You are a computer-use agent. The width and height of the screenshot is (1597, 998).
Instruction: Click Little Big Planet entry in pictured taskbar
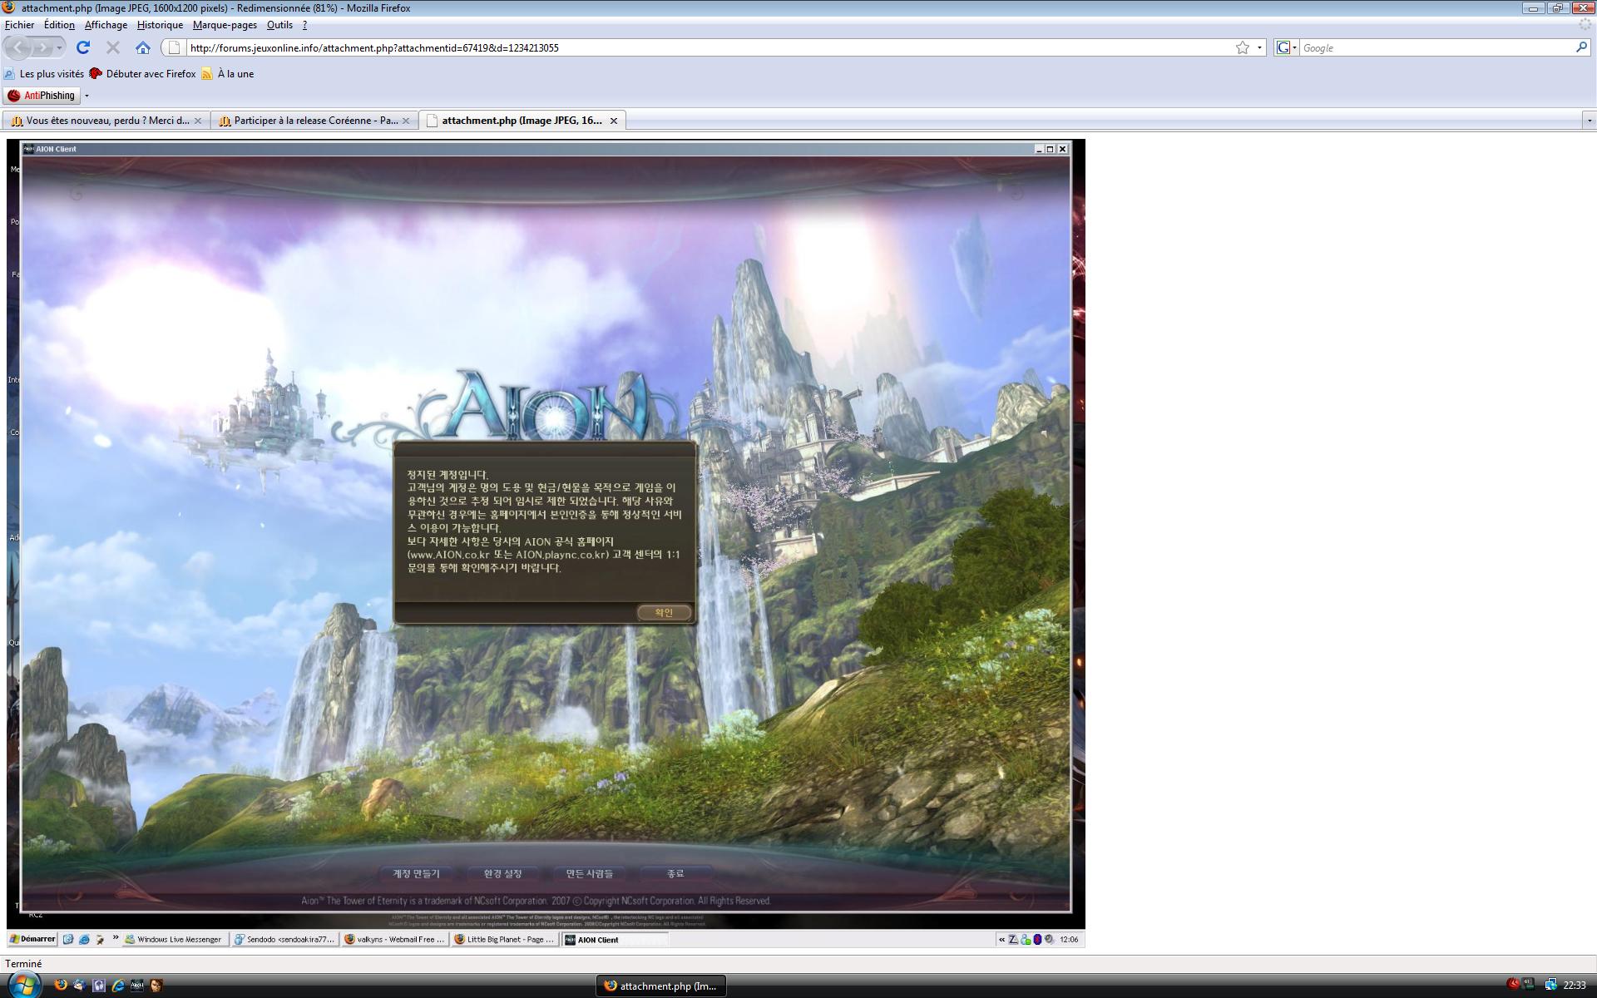point(505,940)
